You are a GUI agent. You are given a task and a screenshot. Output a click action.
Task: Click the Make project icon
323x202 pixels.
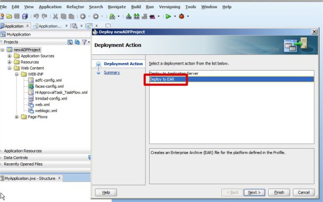[x=129, y=16]
